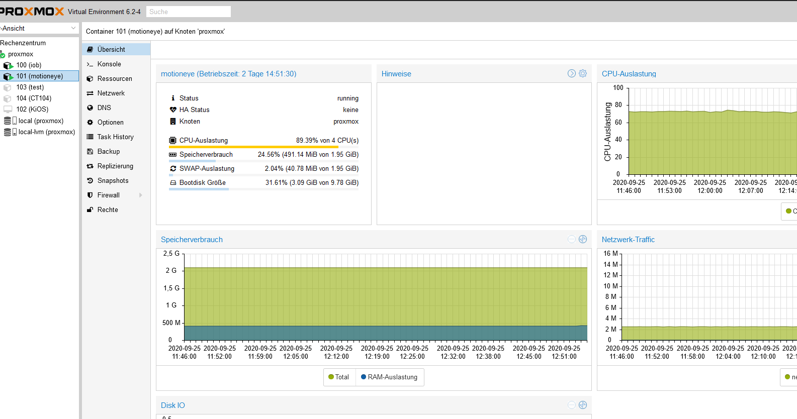
Task: Click the Bootdisk Größe progress bar
Action: click(x=263, y=189)
